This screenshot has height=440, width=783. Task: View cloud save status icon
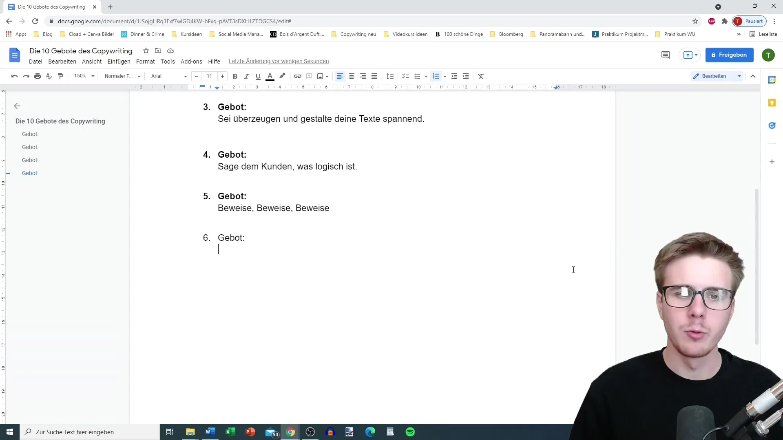(170, 51)
